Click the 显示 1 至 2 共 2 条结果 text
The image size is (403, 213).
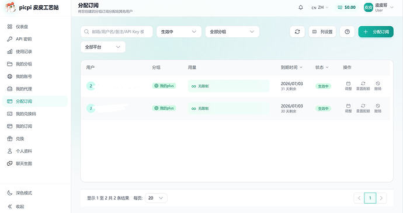(108, 198)
